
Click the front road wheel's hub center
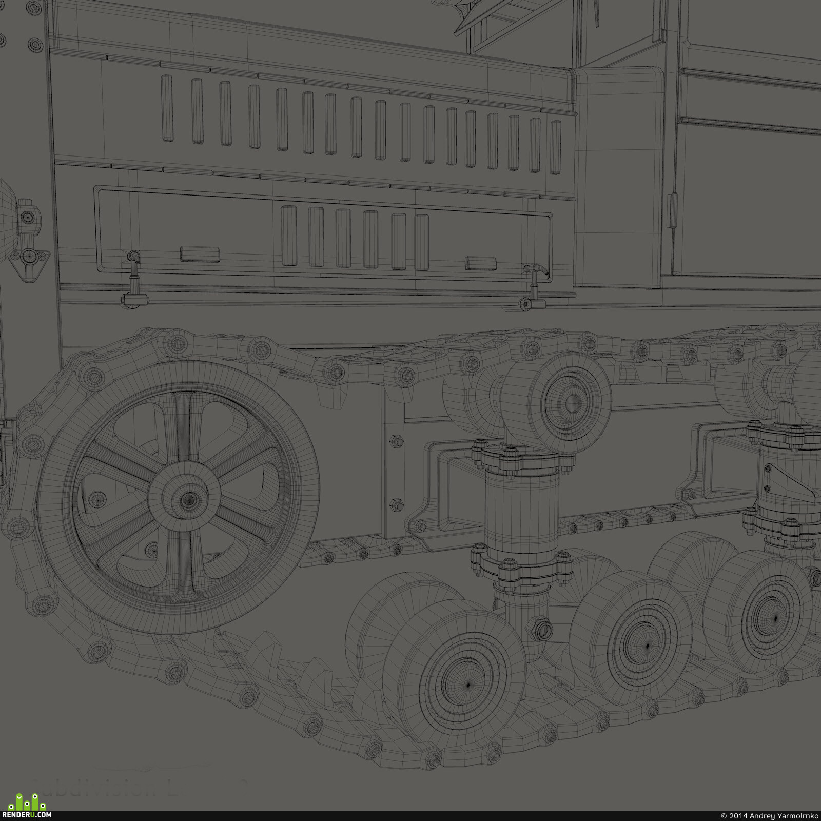click(467, 685)
